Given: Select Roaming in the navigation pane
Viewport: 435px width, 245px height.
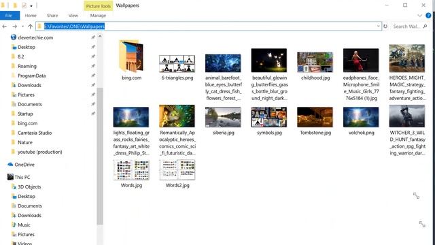Looking at the screenshot, I should (27, 66).
